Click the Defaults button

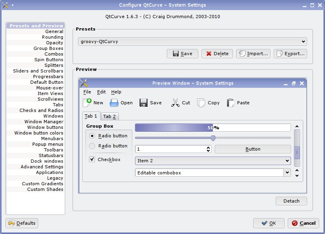click(22, 223)
